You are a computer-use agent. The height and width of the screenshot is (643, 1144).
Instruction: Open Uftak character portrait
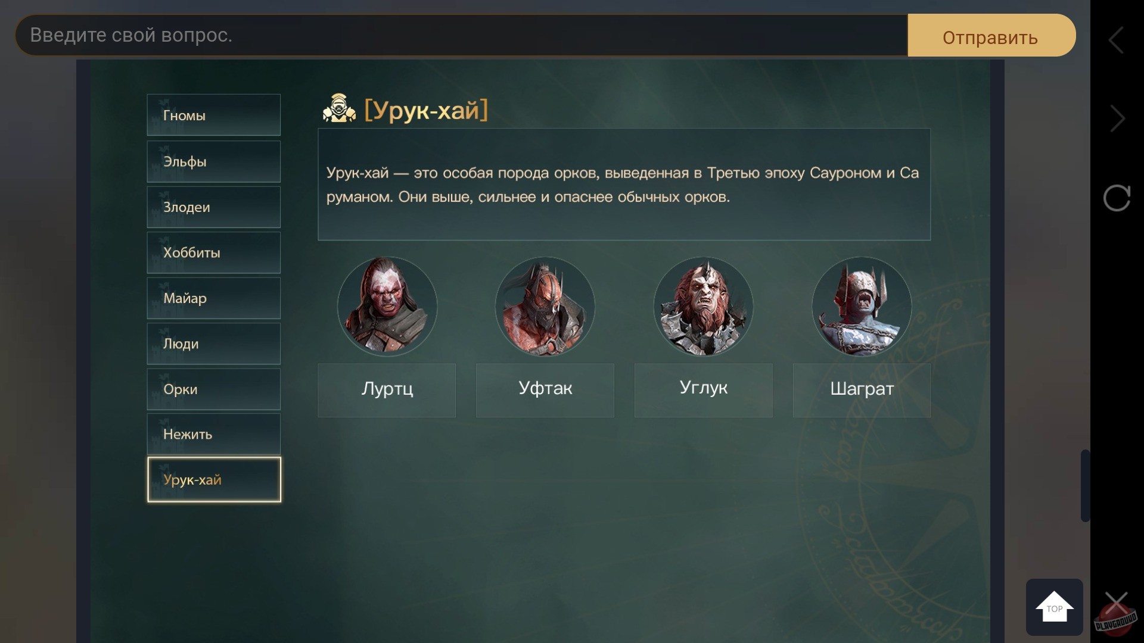545,306
